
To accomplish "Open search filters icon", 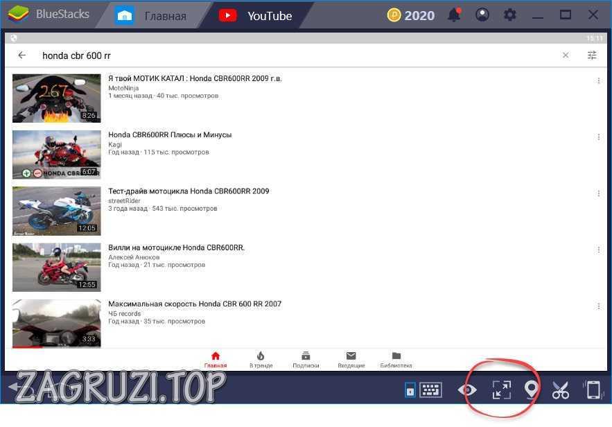I will 592,55.
